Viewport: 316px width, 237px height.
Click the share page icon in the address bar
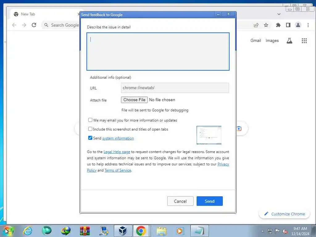(x=256, y=25)
